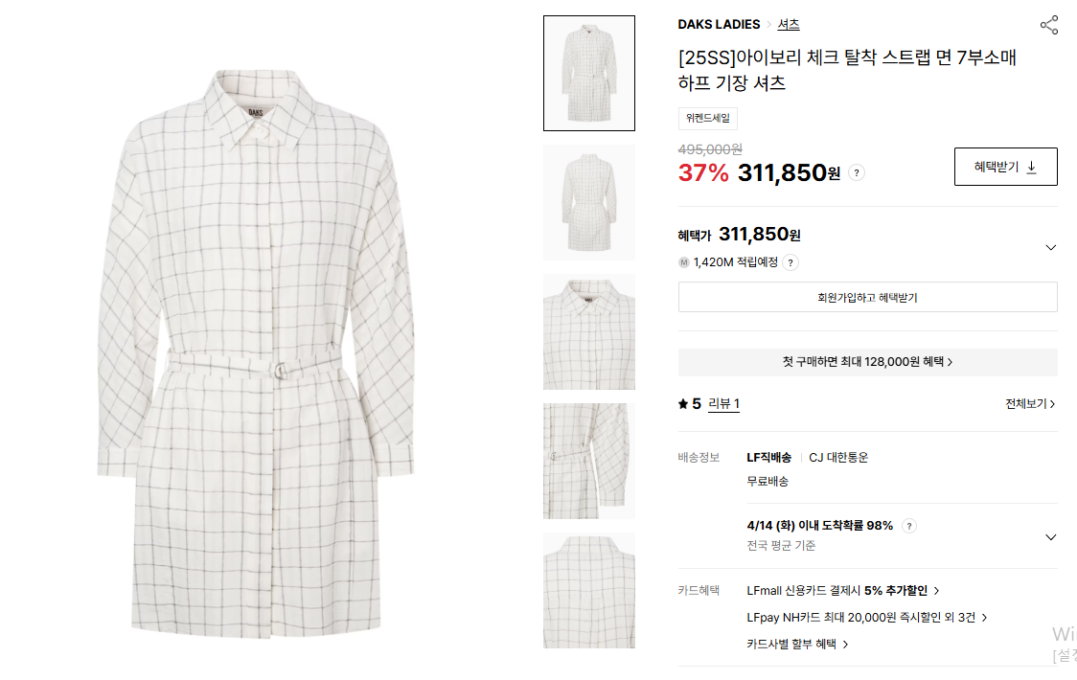
Task: Click the download icon in 혜택받기 button
Action: click(1031, 167)
